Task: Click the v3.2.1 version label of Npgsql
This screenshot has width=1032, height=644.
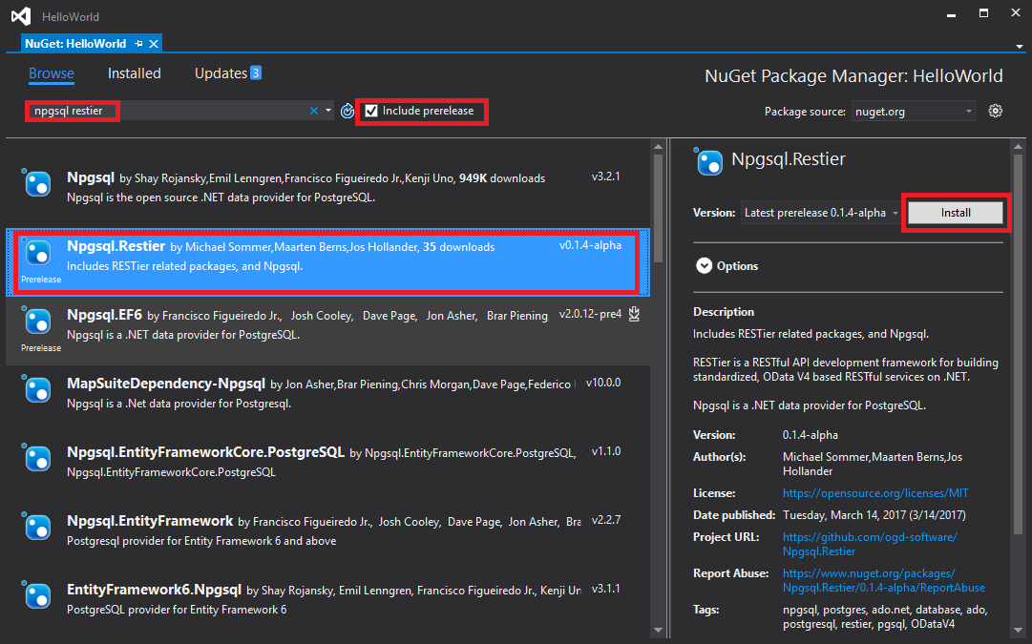Action: click(x=605, y=177)
